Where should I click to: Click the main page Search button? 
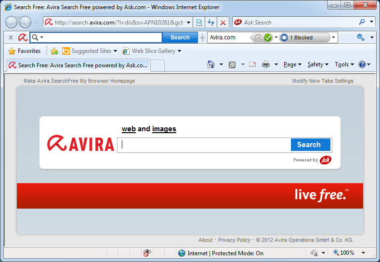pyautogui.click(x=311, y=145)
